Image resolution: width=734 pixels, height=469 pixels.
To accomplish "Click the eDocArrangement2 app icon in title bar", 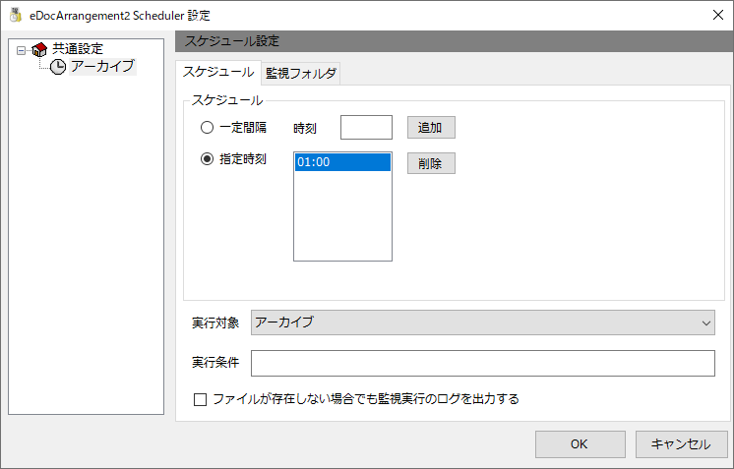I will coord(16,15).
